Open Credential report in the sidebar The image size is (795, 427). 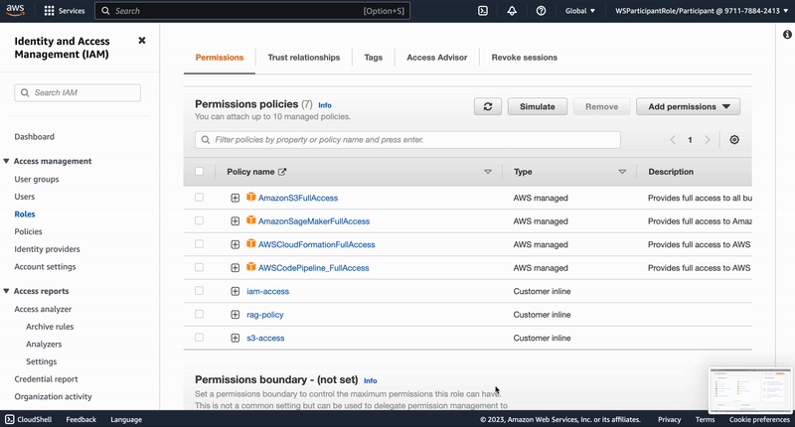tap(46, 379)
